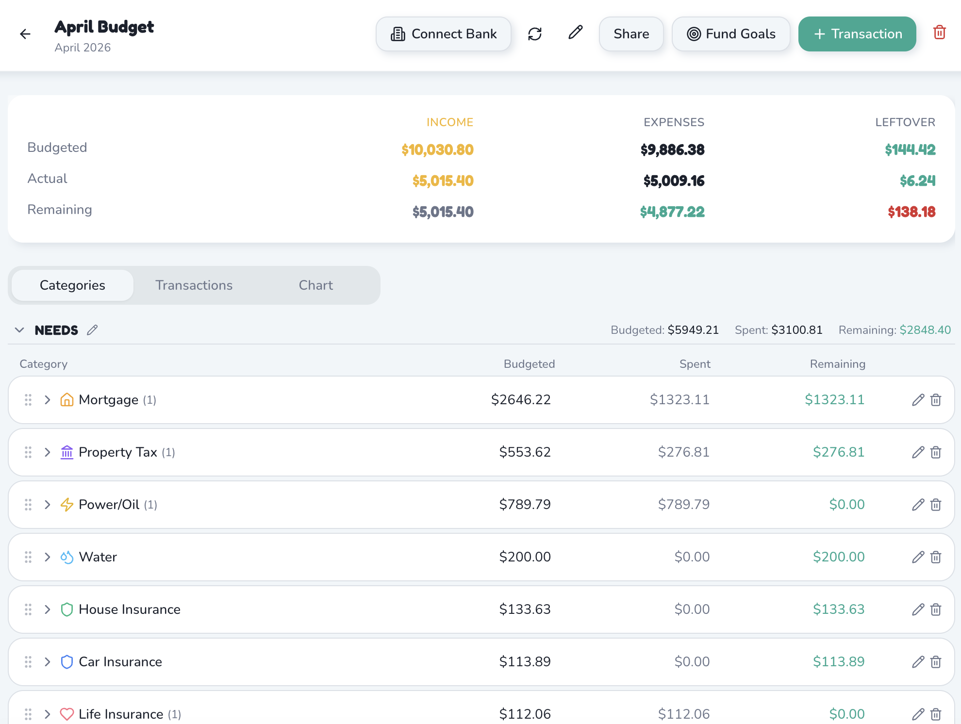Click the Mortgage budgeted amount $2646.22
This screenshot has height=724, width=961.
(x=521, y=400)
